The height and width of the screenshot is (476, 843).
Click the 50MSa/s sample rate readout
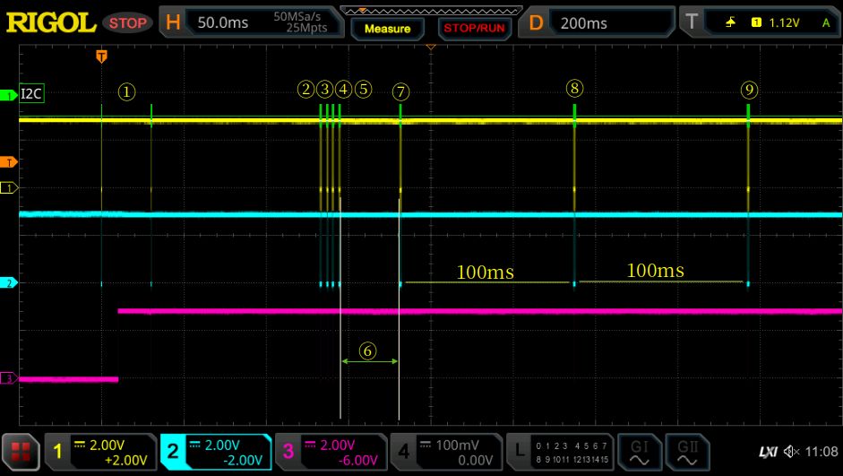[x=297, y=17]
